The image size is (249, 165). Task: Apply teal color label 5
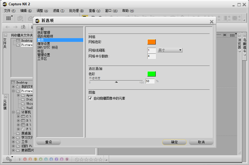pyautogui.click(x=46, y=159)
